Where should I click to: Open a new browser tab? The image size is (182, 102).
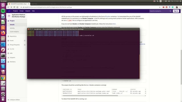[55, 4]
